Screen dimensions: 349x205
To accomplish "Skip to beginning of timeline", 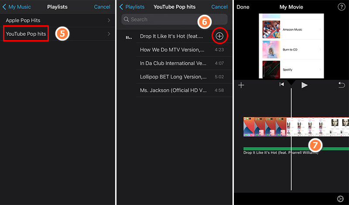I will pos(281,84).
